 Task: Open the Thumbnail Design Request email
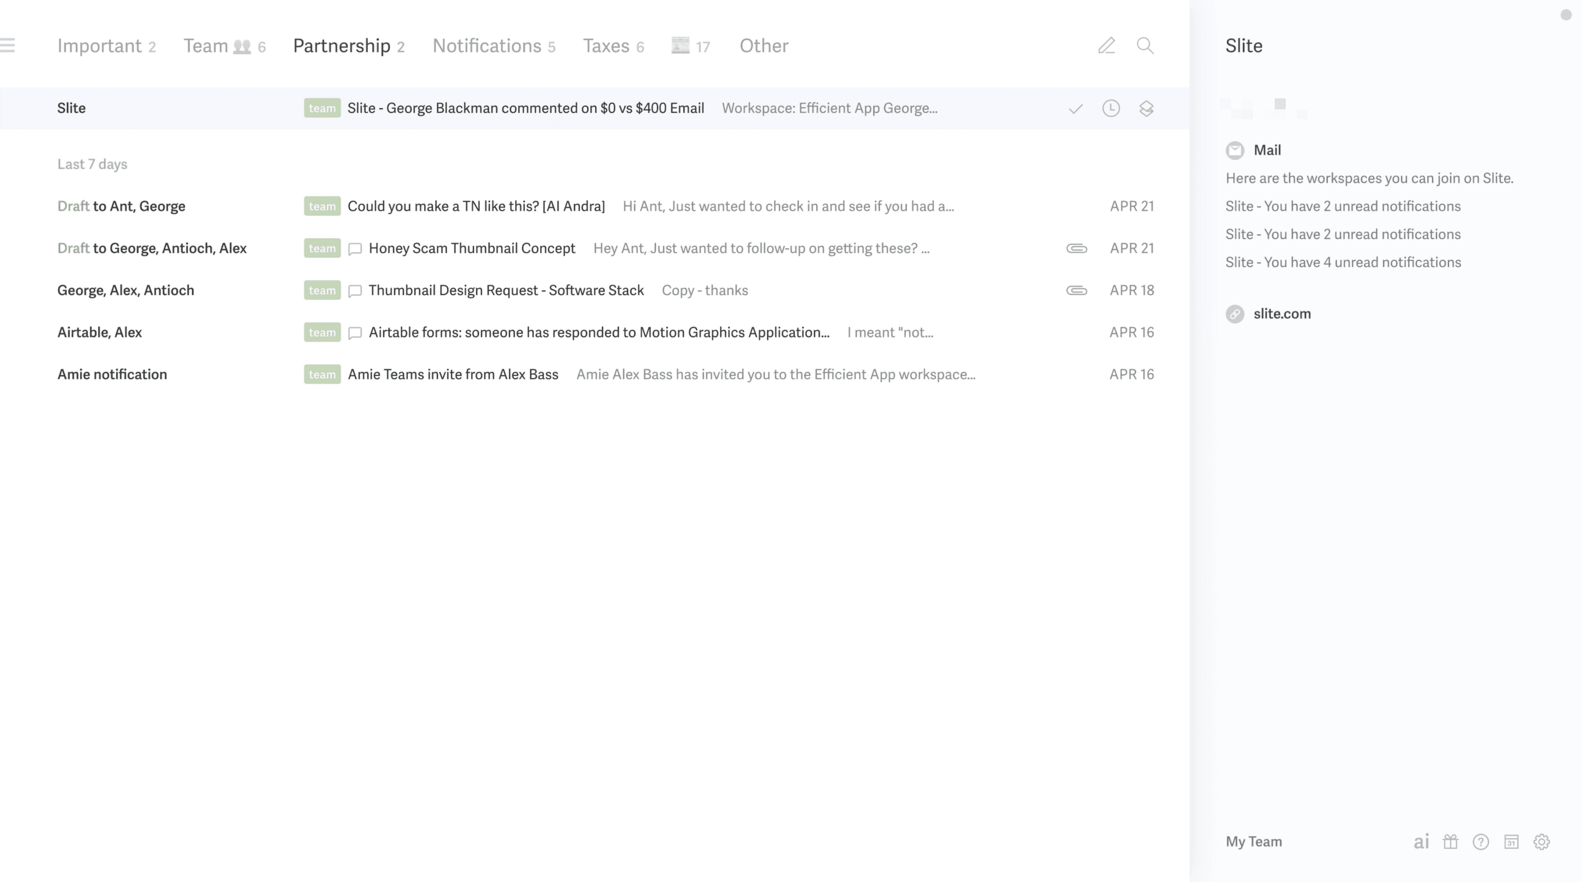coord(506,290)
